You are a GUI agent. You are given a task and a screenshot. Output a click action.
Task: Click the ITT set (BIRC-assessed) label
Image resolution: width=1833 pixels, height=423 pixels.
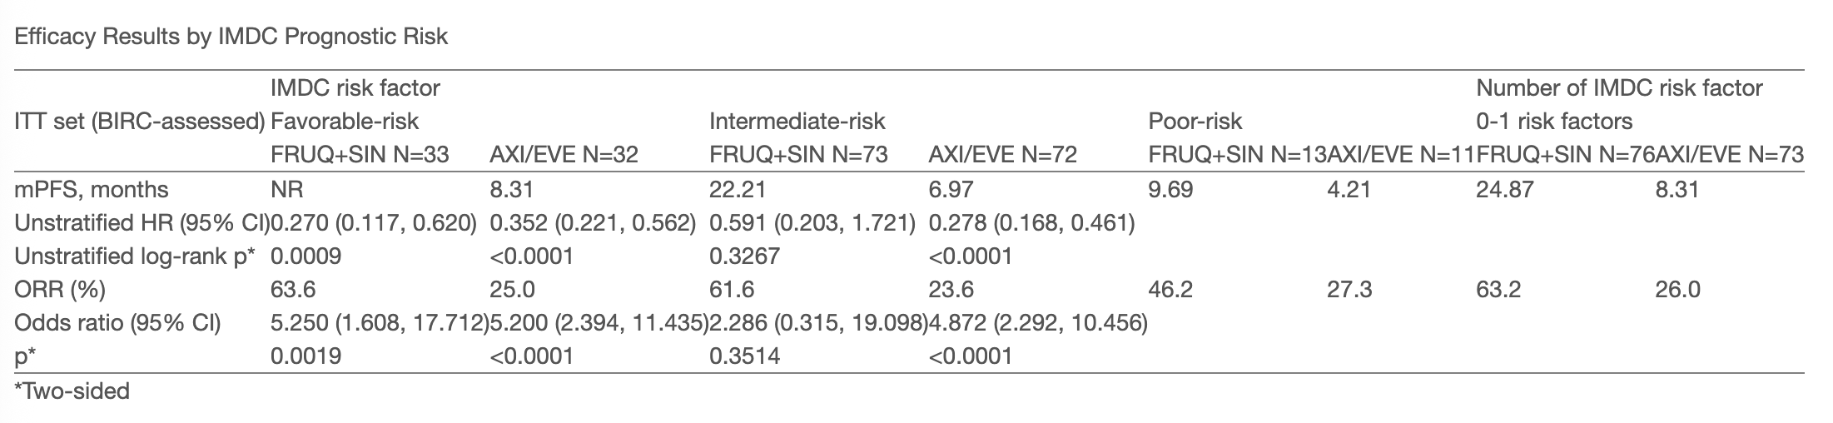pyautogui.click(x=139, y=121)
